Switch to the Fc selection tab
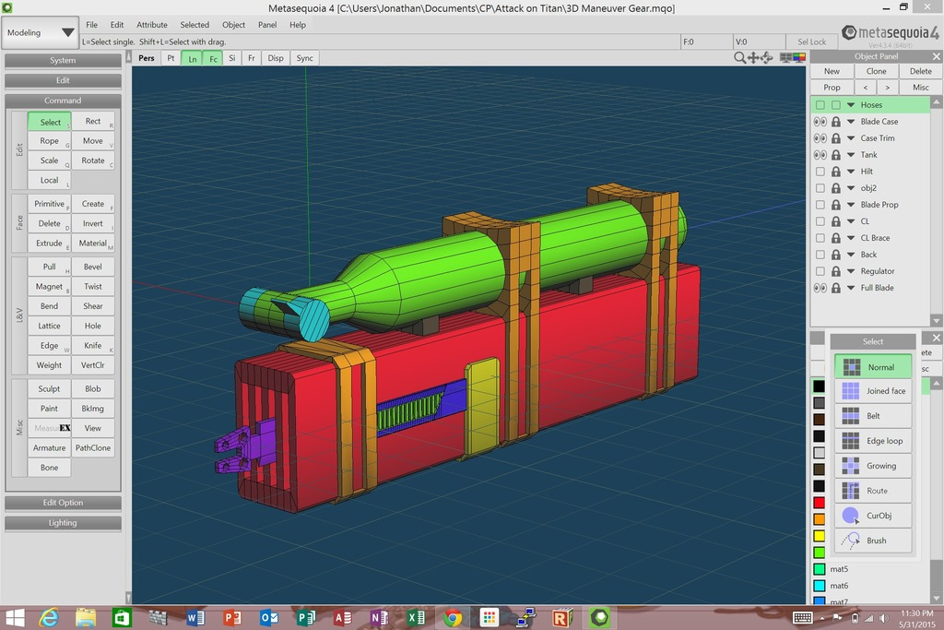Image resolution: width=944 pixels, height=630 pixels. coord(213,57)
